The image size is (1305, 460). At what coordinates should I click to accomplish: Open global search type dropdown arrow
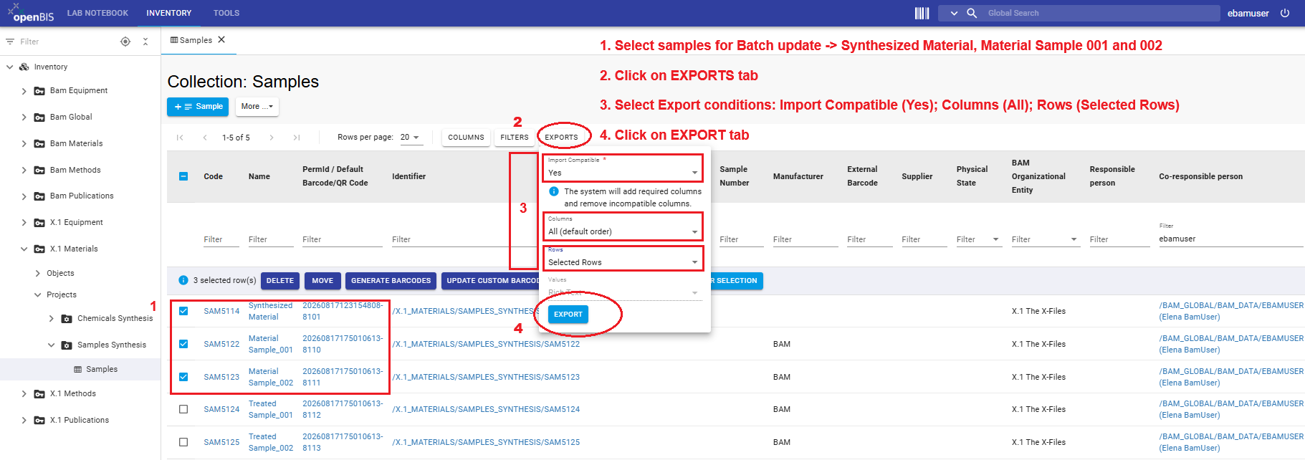tap(954, 13)
